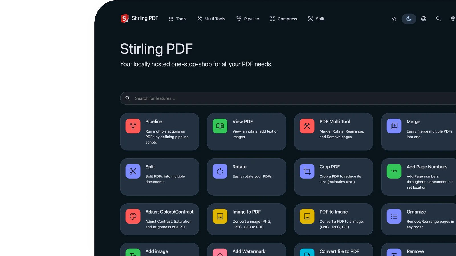The width and height of the screenshot is (456, 256).
Task: Open the PDF Multi Tool card title
Action: (335, 121)
